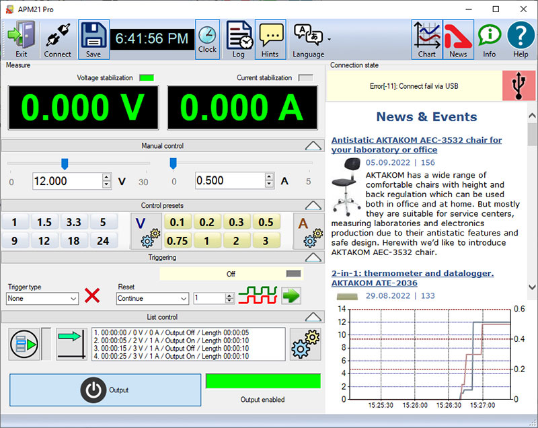
Task: Click the green arrow trigger apply icon
Action: tap(291, 296)
